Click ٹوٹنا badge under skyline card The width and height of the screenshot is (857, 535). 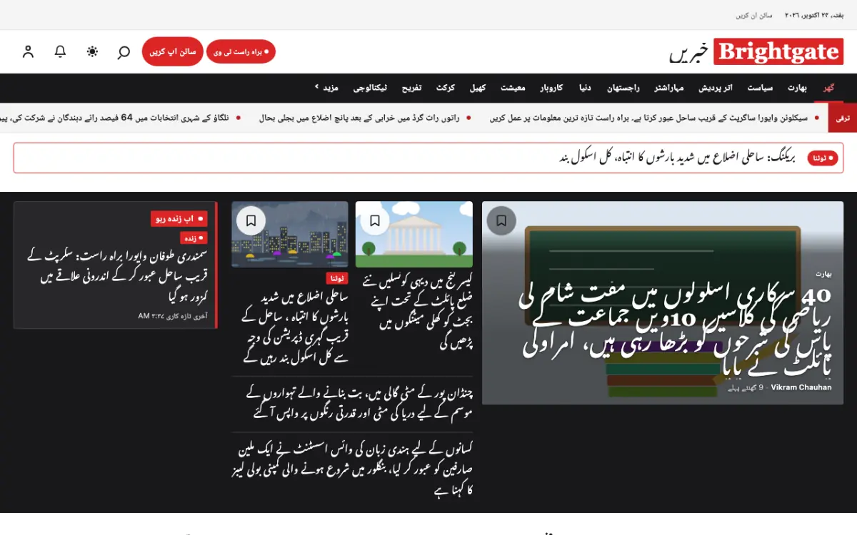click(337, 278)
